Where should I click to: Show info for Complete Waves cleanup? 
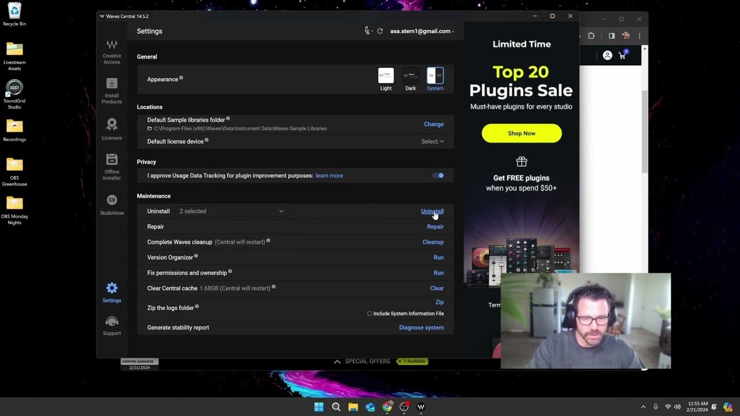[x=268, y=240]
